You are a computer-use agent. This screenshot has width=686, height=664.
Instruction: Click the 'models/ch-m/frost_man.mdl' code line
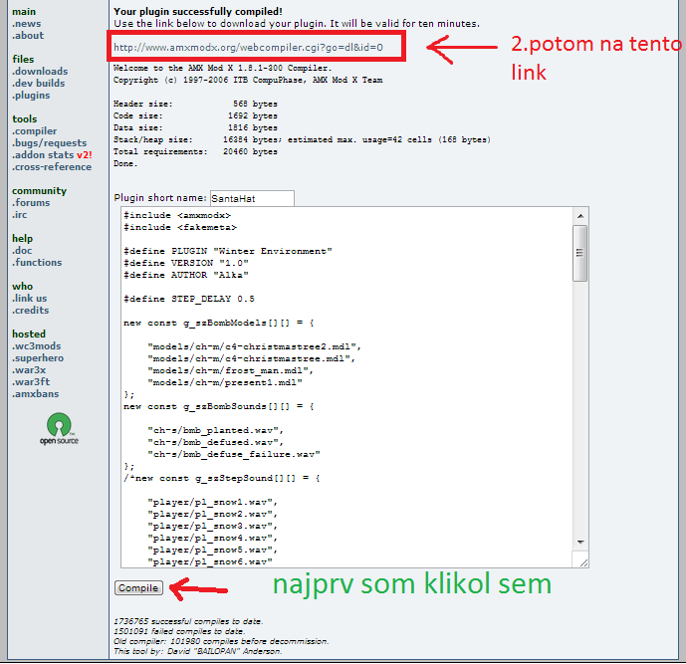pos(231,371)
